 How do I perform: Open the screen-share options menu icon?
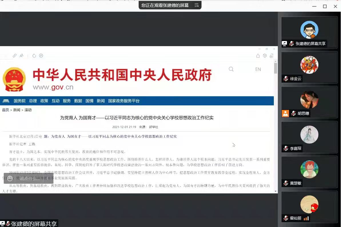(196, 5)
